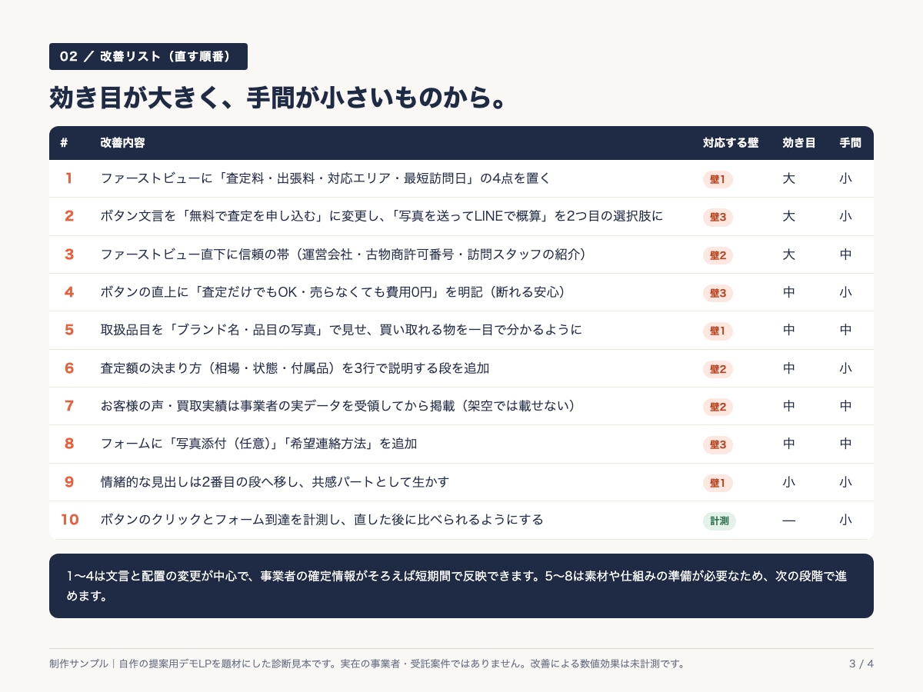This screenshot has height=692, width=923.
Task: Click the "壁2" badge in row 3
Action: click(718, 255)
